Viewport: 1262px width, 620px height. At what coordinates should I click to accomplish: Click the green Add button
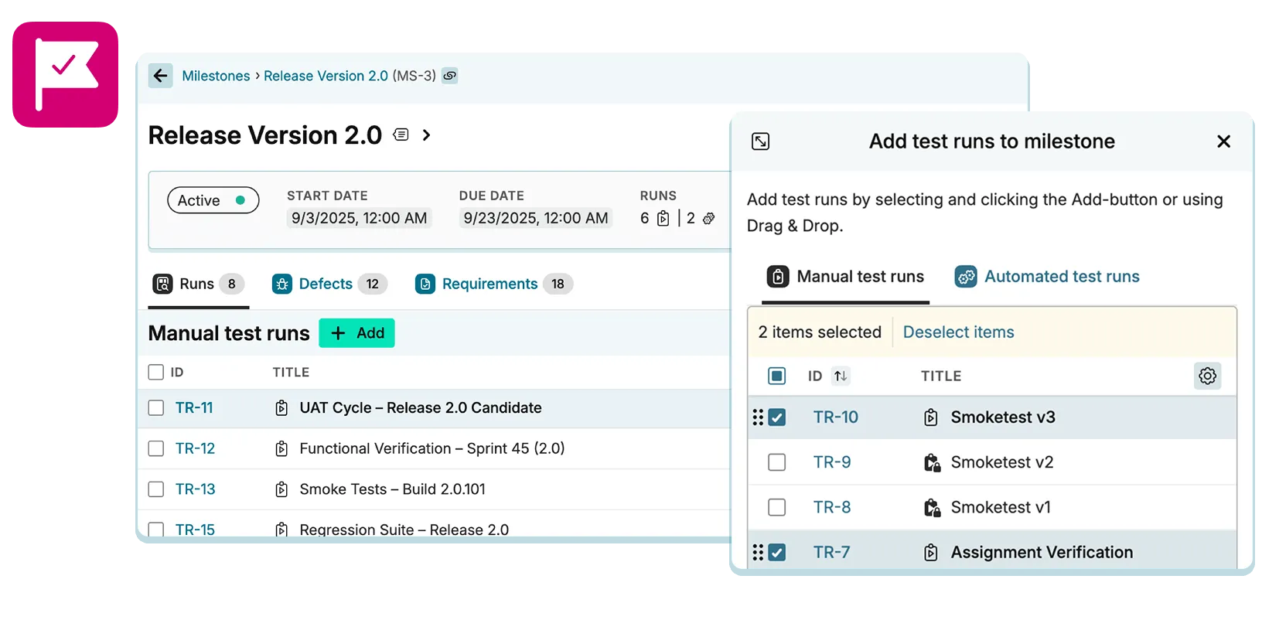tap(356, 333)
